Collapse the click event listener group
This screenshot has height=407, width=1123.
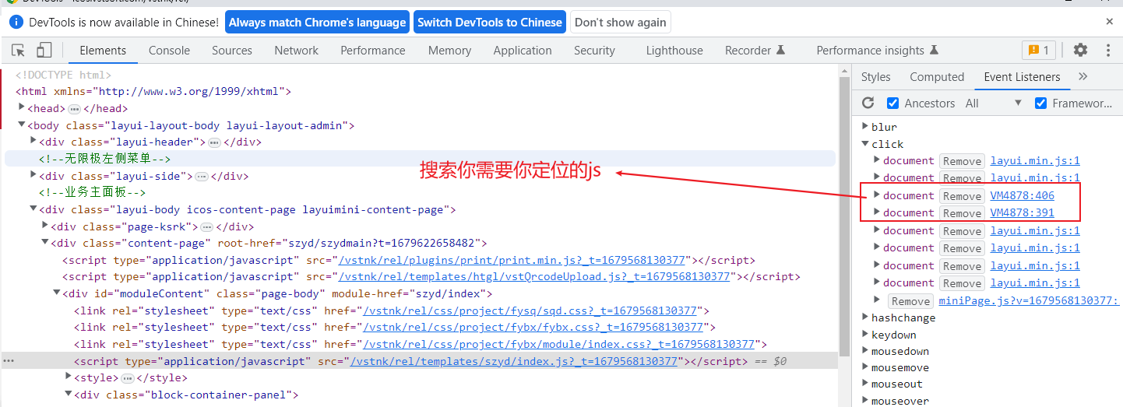pyautogui.click(x=864, y=144)
